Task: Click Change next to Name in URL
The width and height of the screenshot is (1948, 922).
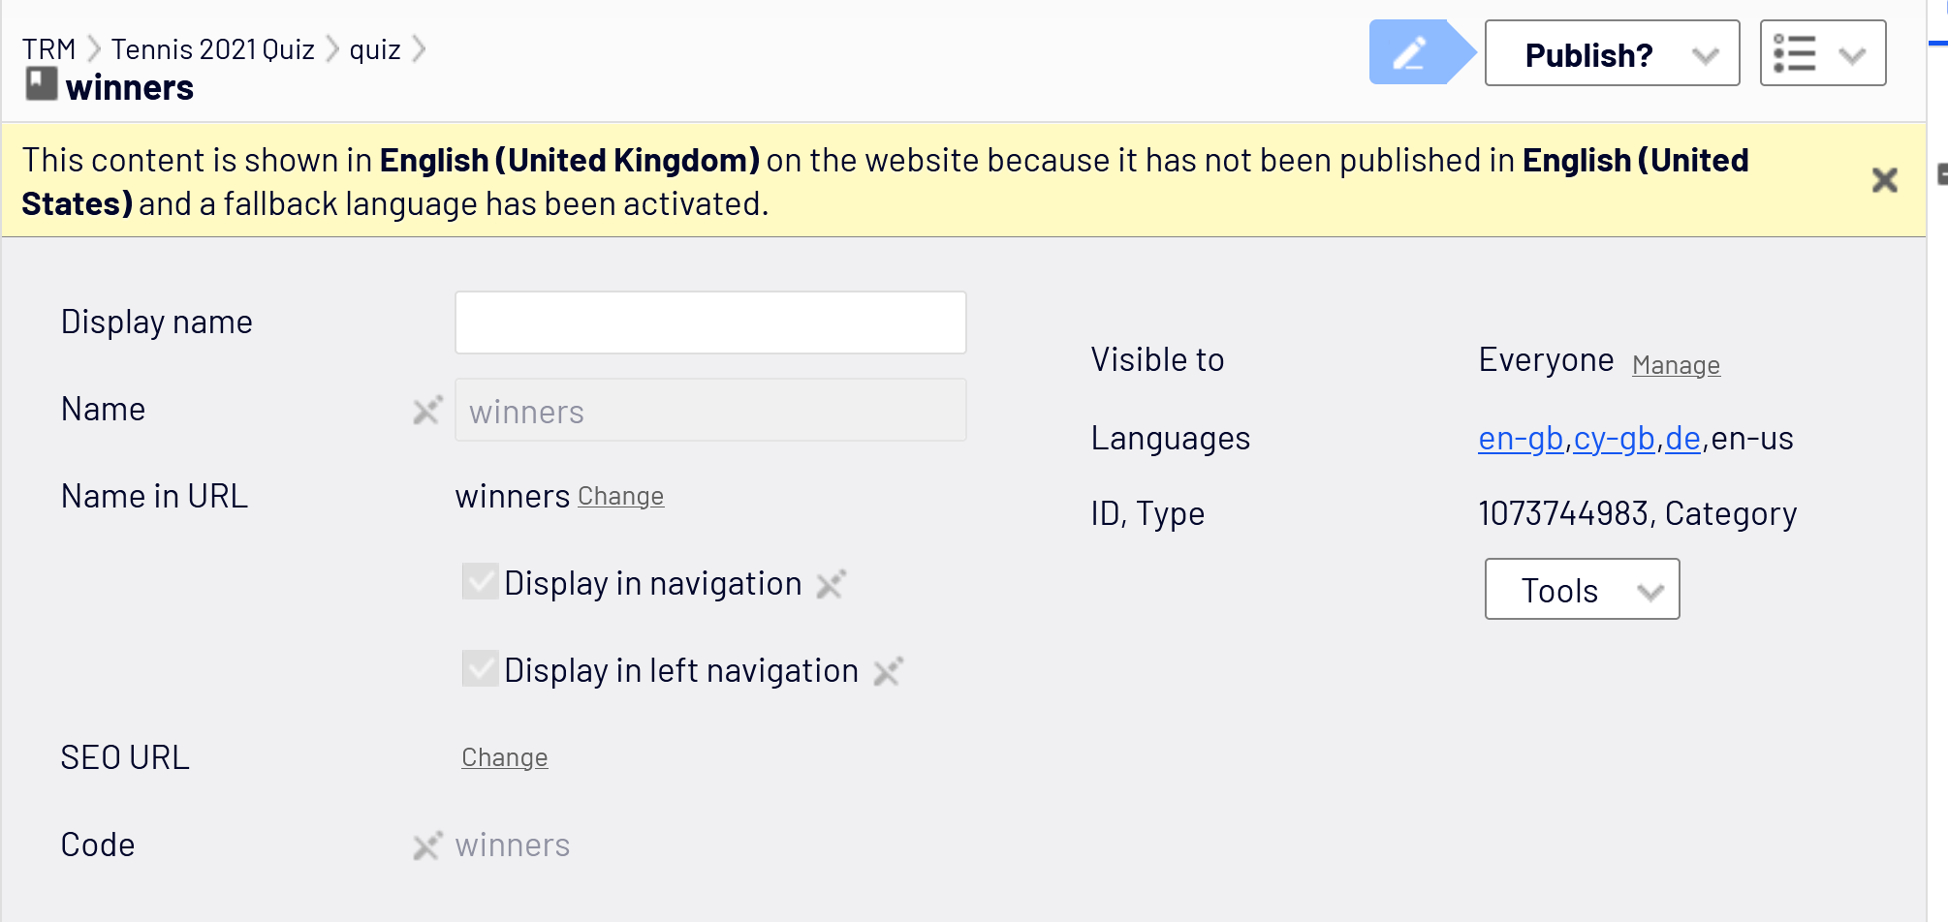Action: click(x=620, y=497)
